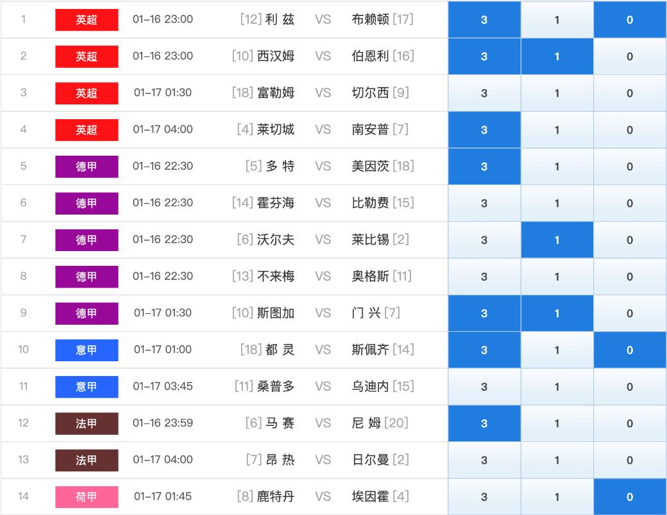Select loss (0) for 沃尔夫 vs 莱比锡
This screenshot has width=667, height=515.
tap(630, 240)
